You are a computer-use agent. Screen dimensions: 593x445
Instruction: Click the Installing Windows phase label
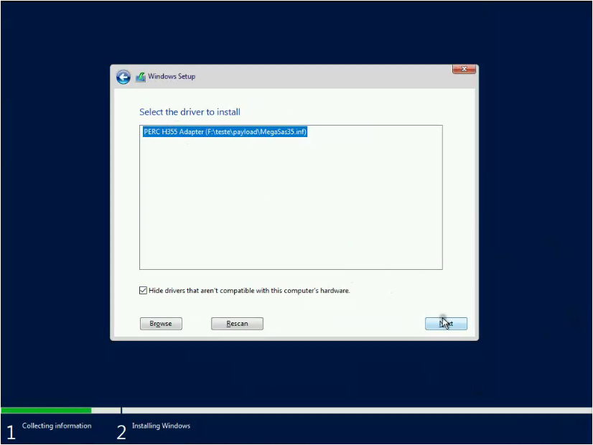point(161,425)
